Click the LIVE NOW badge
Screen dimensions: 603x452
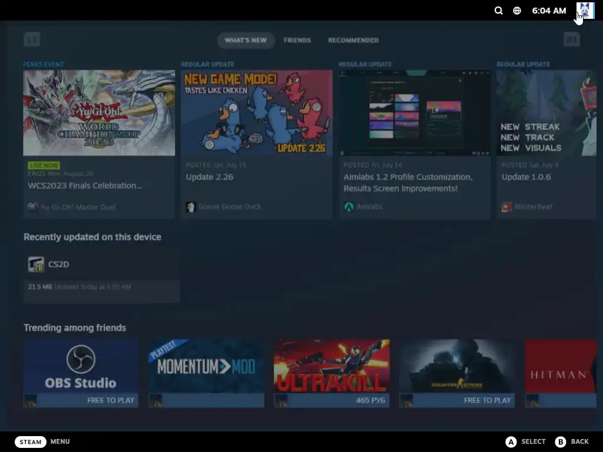(44, 165)
